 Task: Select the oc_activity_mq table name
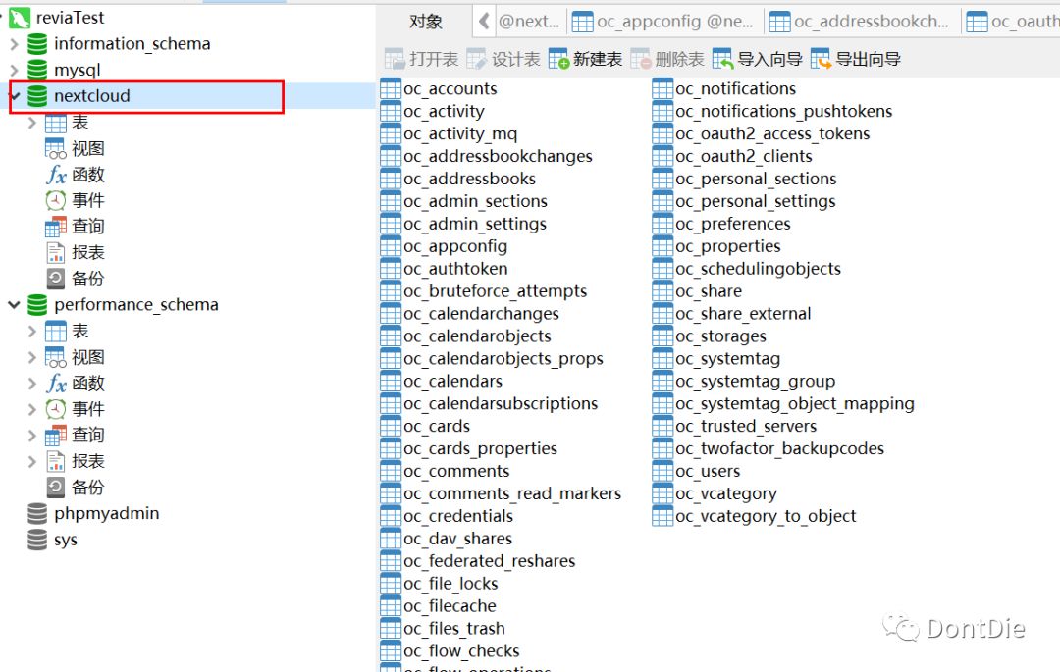[x=460, y=133]
